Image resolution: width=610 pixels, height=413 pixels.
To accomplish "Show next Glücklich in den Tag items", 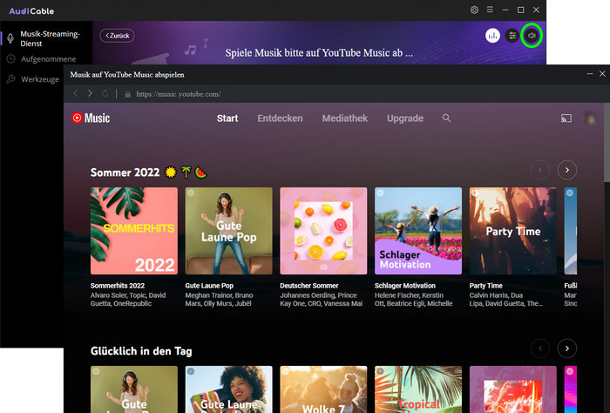I will [566, 349].
